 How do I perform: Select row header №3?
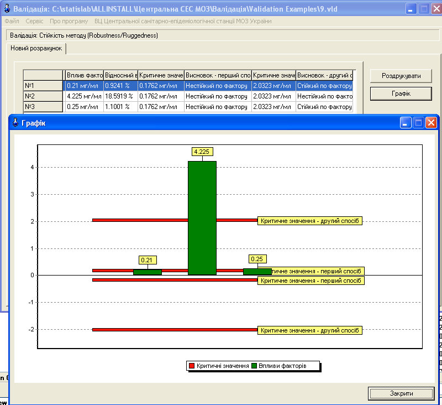point(43,107)
